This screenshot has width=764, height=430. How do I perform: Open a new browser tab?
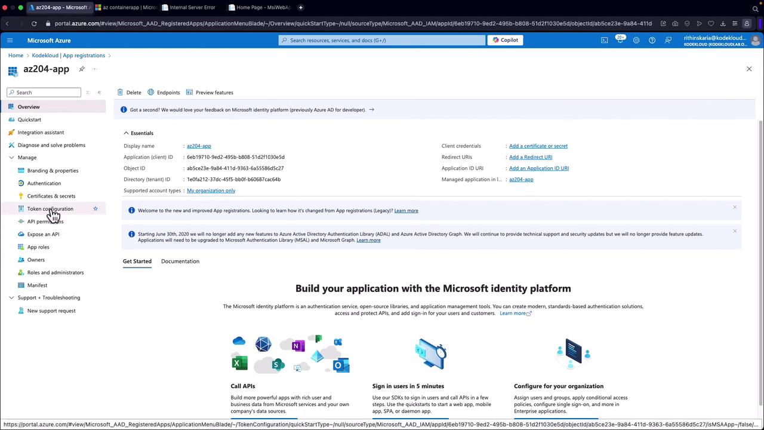click(301, 7)
